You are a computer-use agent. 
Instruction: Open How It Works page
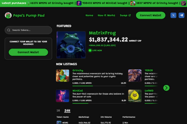106,15
